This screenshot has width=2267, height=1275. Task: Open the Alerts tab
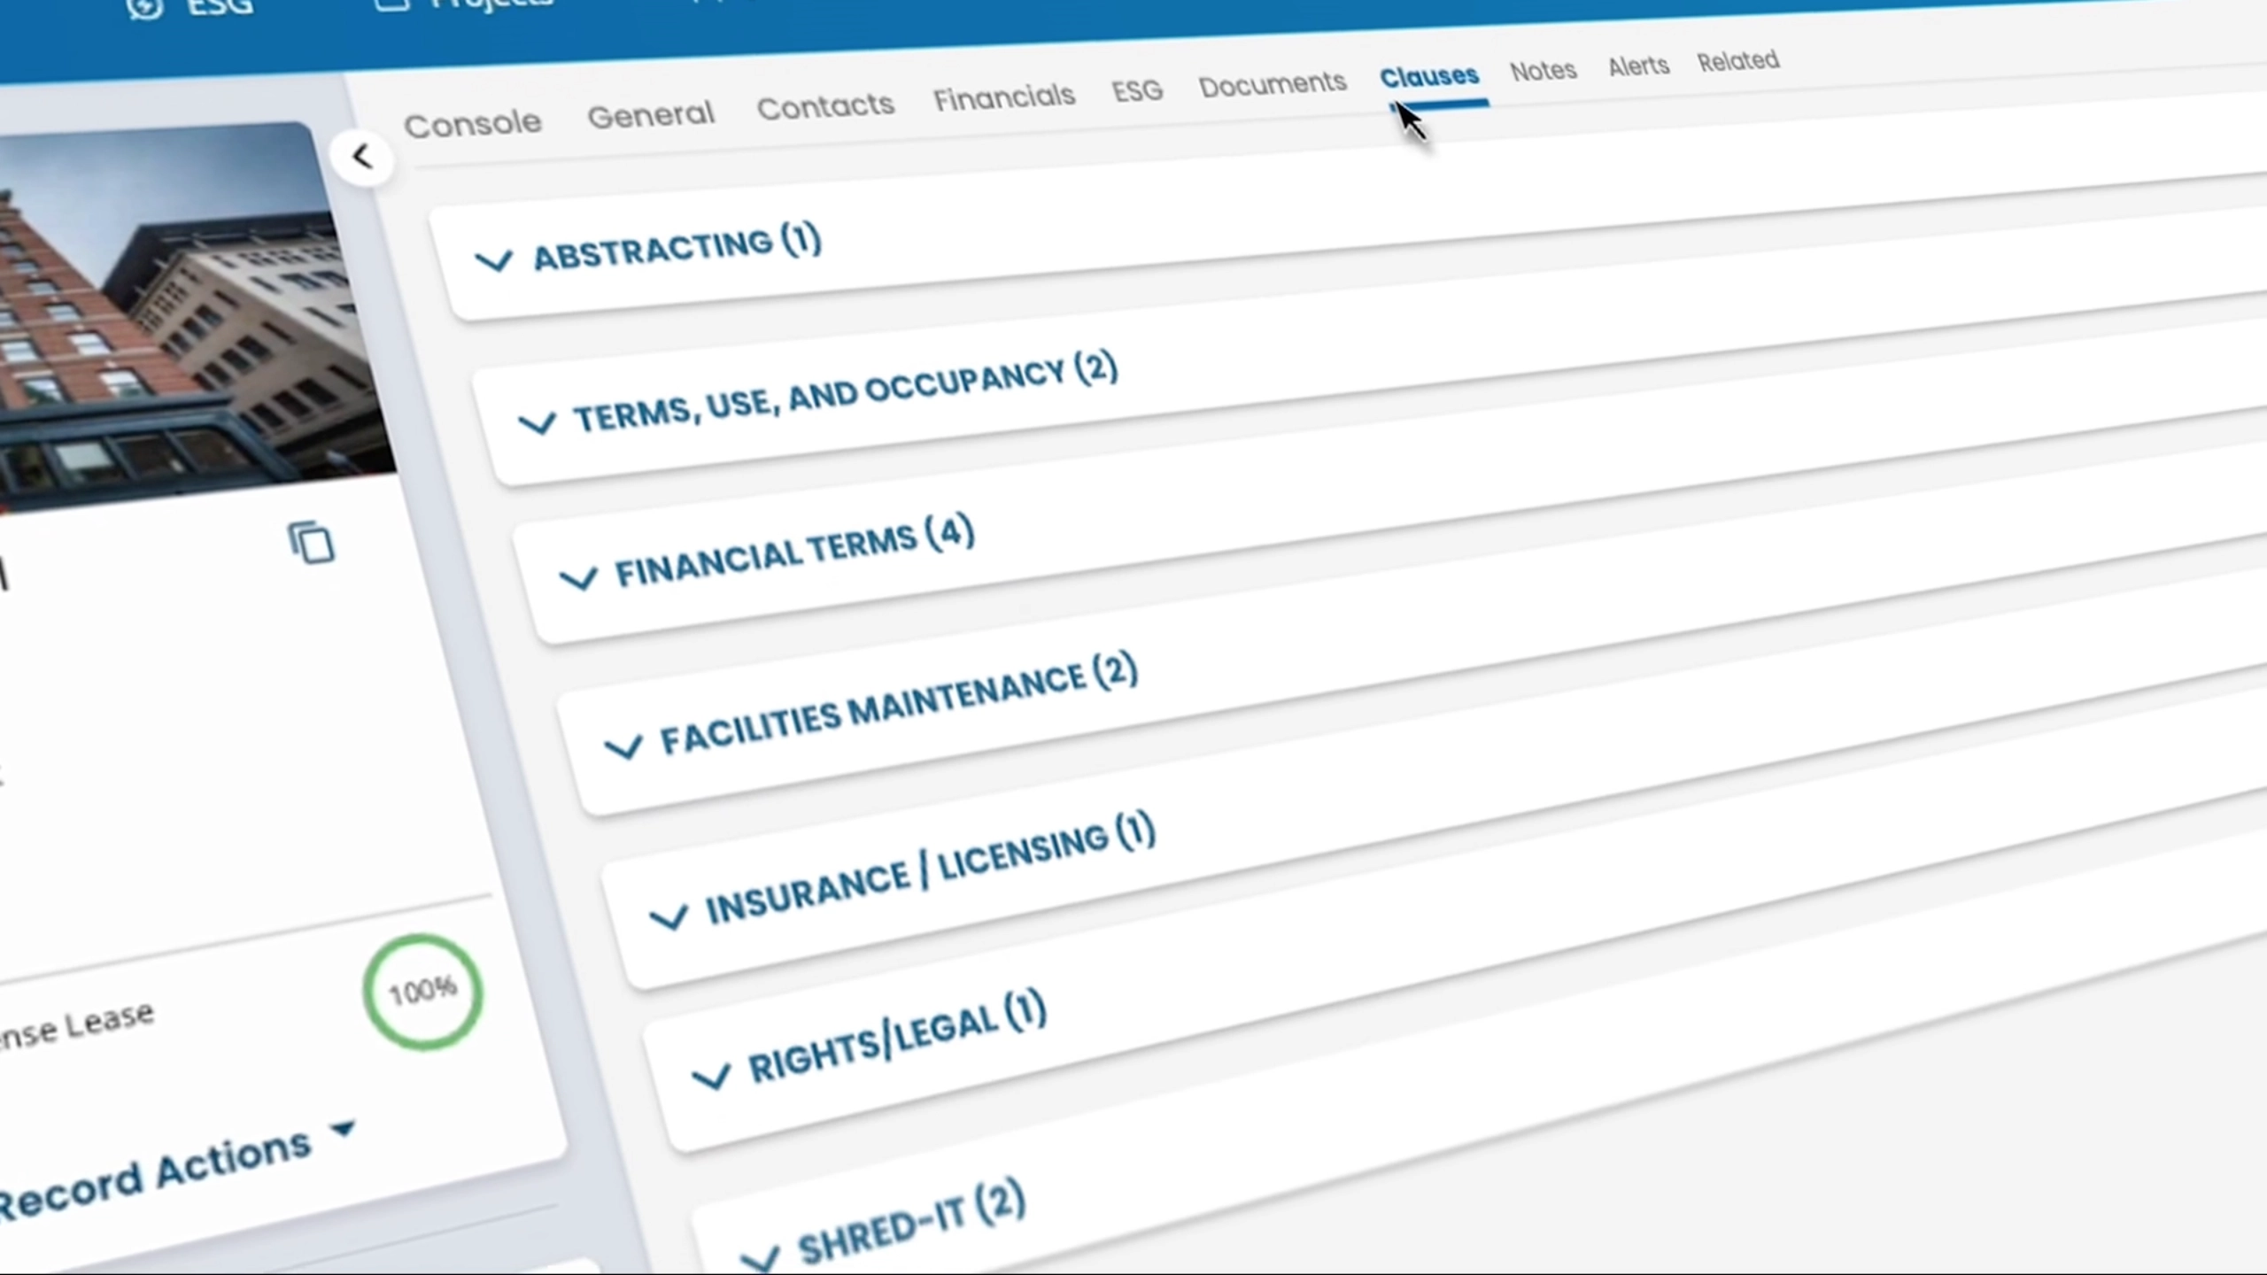click(x=1638, y=66)
